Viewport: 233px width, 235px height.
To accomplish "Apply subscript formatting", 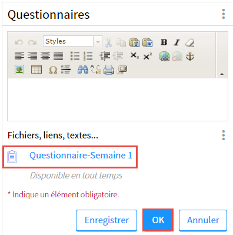I will (x=135, y=56).
